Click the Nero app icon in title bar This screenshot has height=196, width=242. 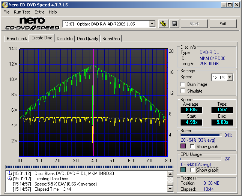click(5, 4)
